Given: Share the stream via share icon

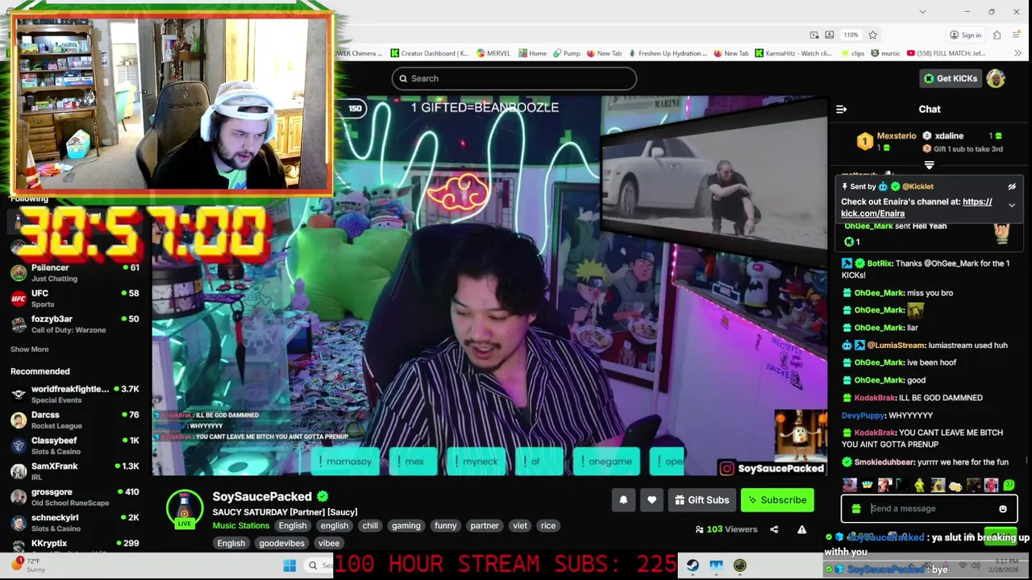Looking at the screenshot, I should (774, 529).
